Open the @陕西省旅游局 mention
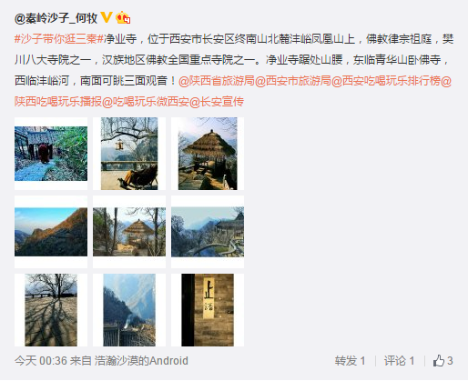The height and width of the screenshot is (381, 468). coord(217,81)
